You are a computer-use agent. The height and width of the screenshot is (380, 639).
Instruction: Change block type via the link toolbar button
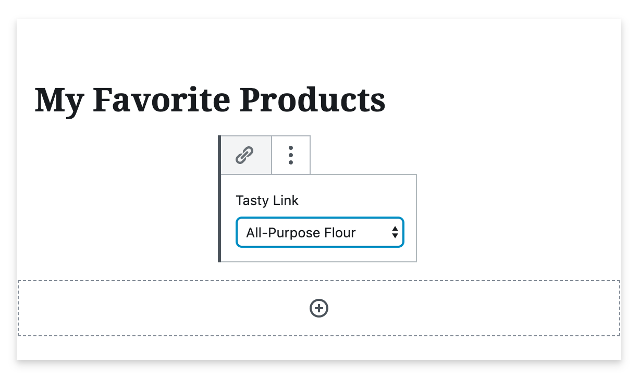[x=245, y=155]
